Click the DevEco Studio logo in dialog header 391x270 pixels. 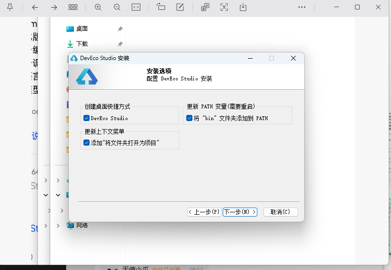87,77
